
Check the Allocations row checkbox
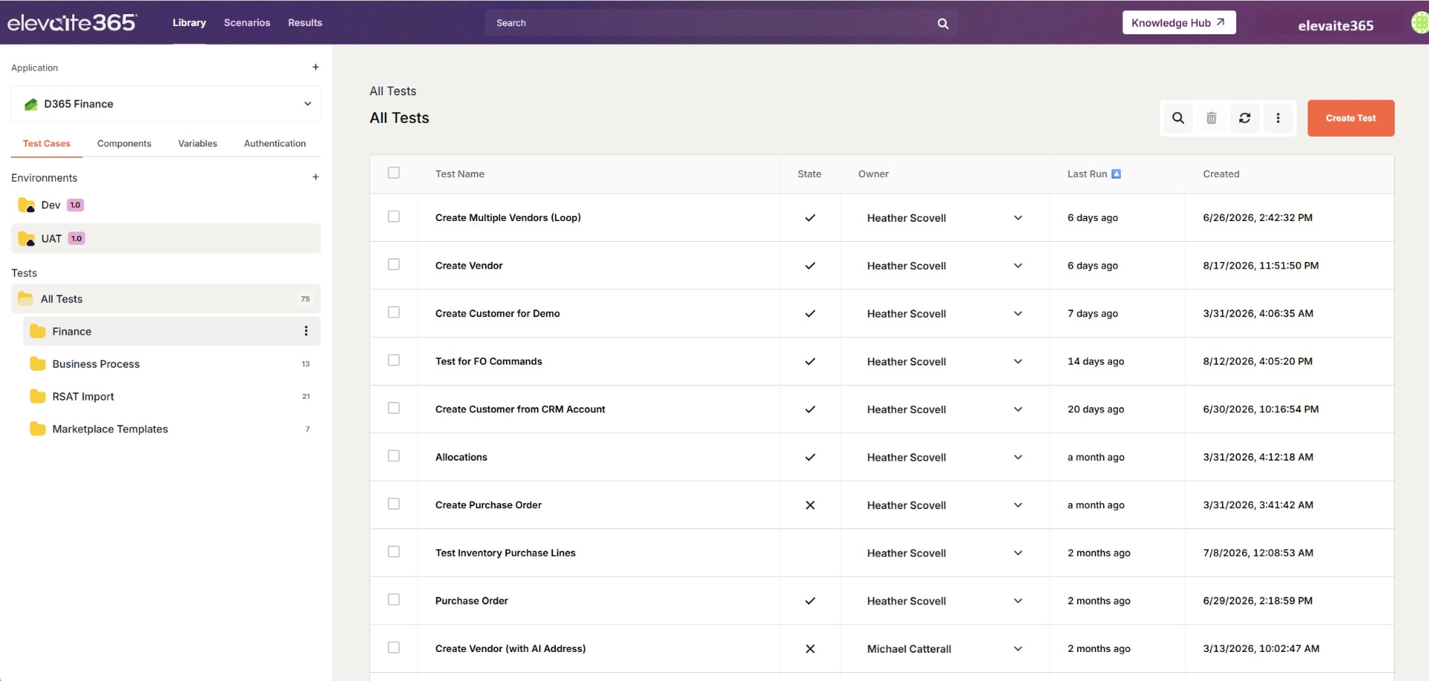click(x=394, y=456)
